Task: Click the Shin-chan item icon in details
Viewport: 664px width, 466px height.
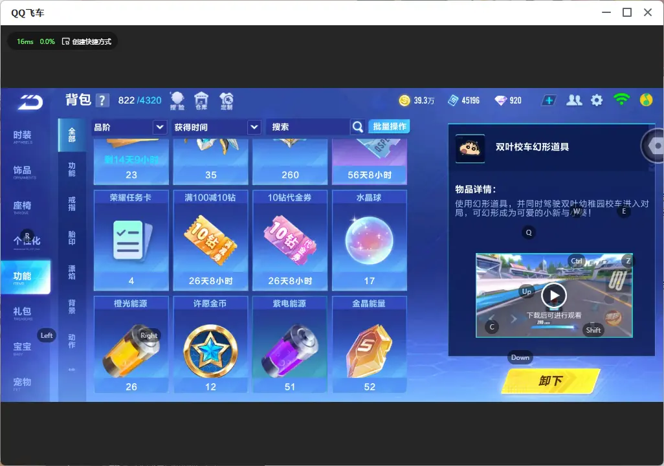Action: coord(470,148)
